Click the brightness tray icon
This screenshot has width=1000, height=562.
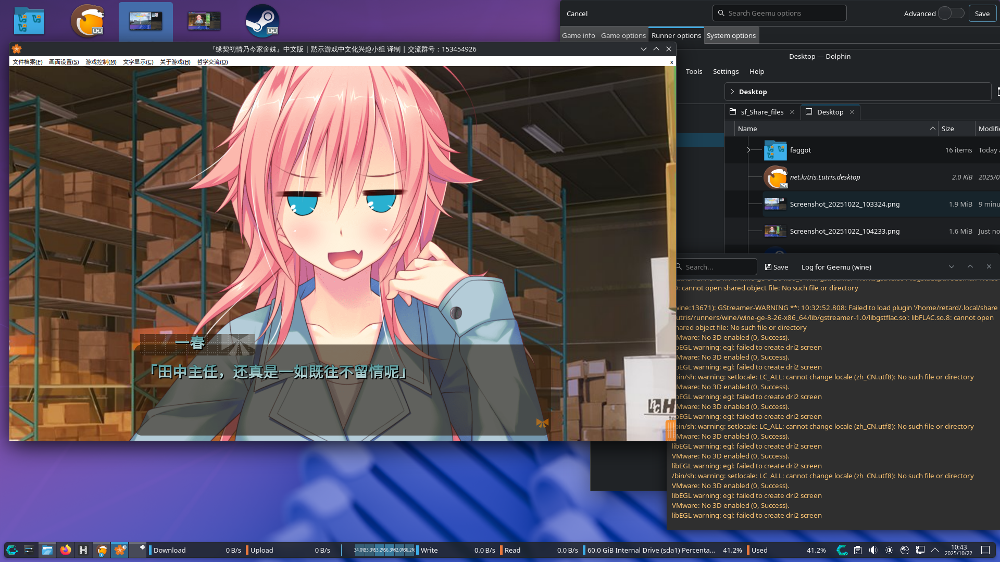[x=889, y=550]
